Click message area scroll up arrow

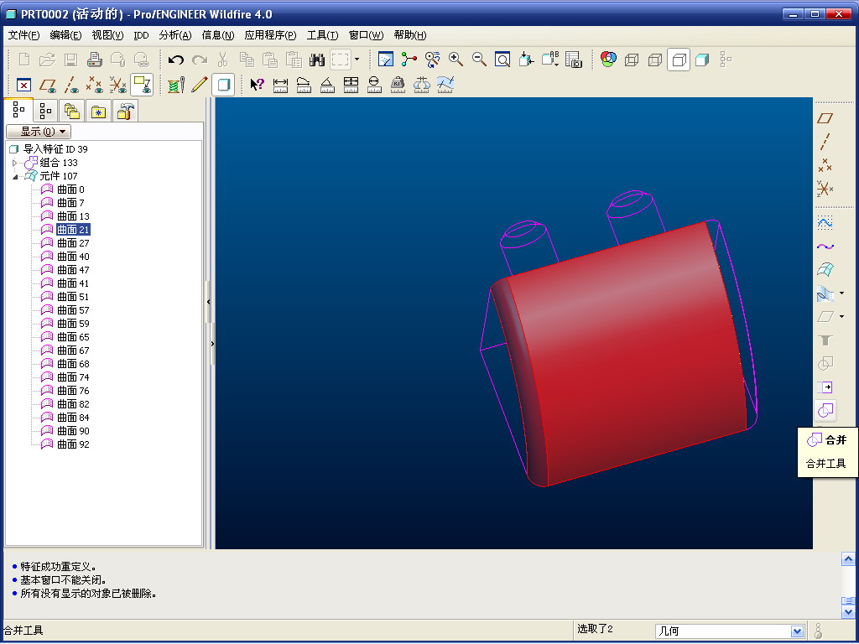coord(848,559)
